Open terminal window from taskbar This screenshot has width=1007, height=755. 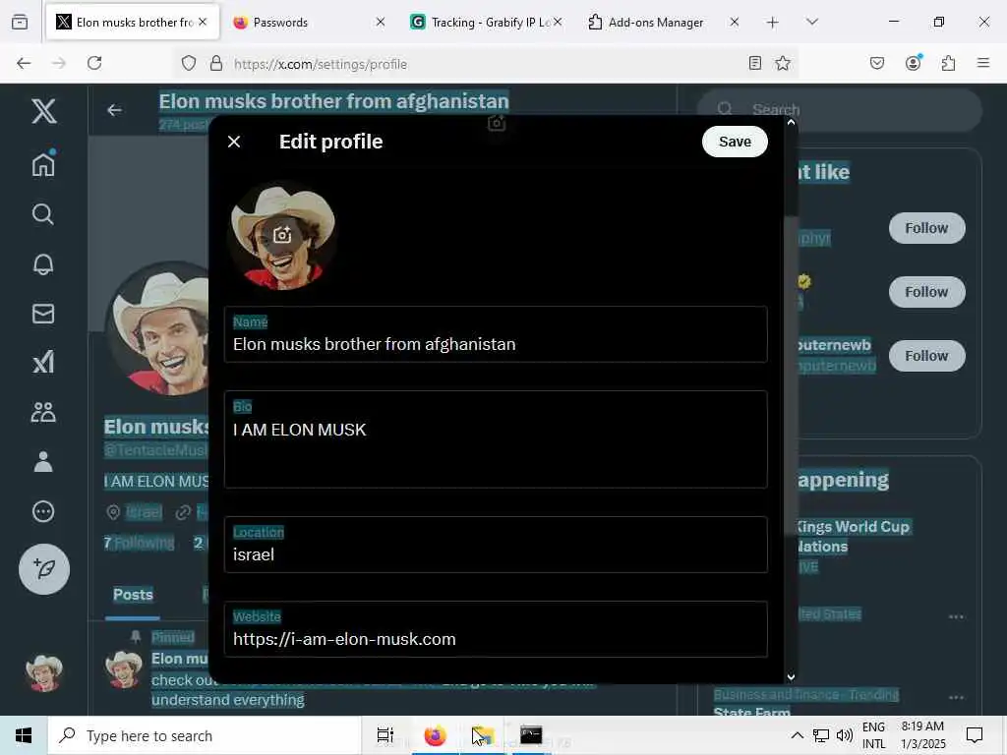click(531, 735)
